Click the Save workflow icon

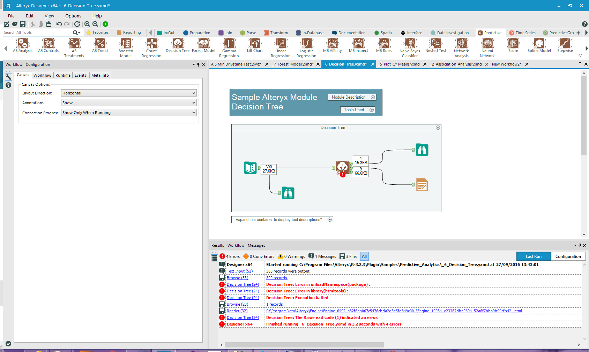tap(23, 24)
